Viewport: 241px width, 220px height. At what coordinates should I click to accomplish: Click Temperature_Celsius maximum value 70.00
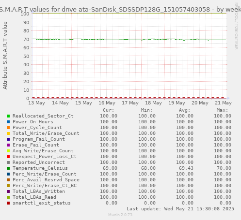pyautogui.click(x=224, y=168)
